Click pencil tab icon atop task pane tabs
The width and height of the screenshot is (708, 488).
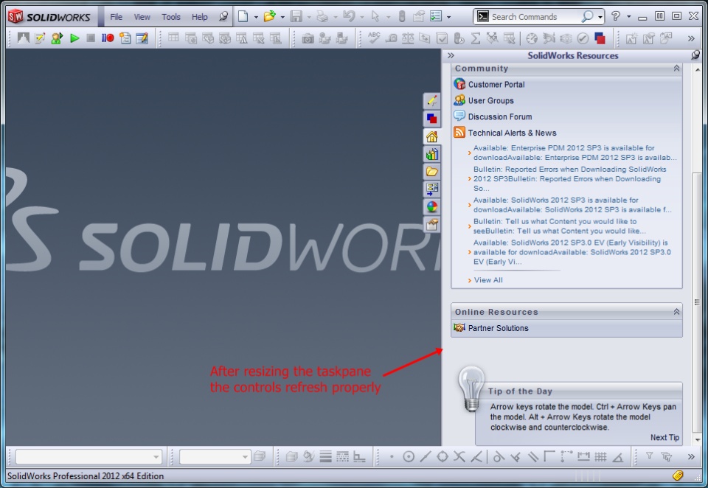pos(431,101)
